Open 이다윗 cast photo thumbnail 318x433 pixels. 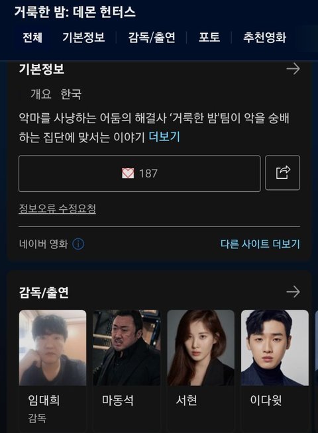275,348
